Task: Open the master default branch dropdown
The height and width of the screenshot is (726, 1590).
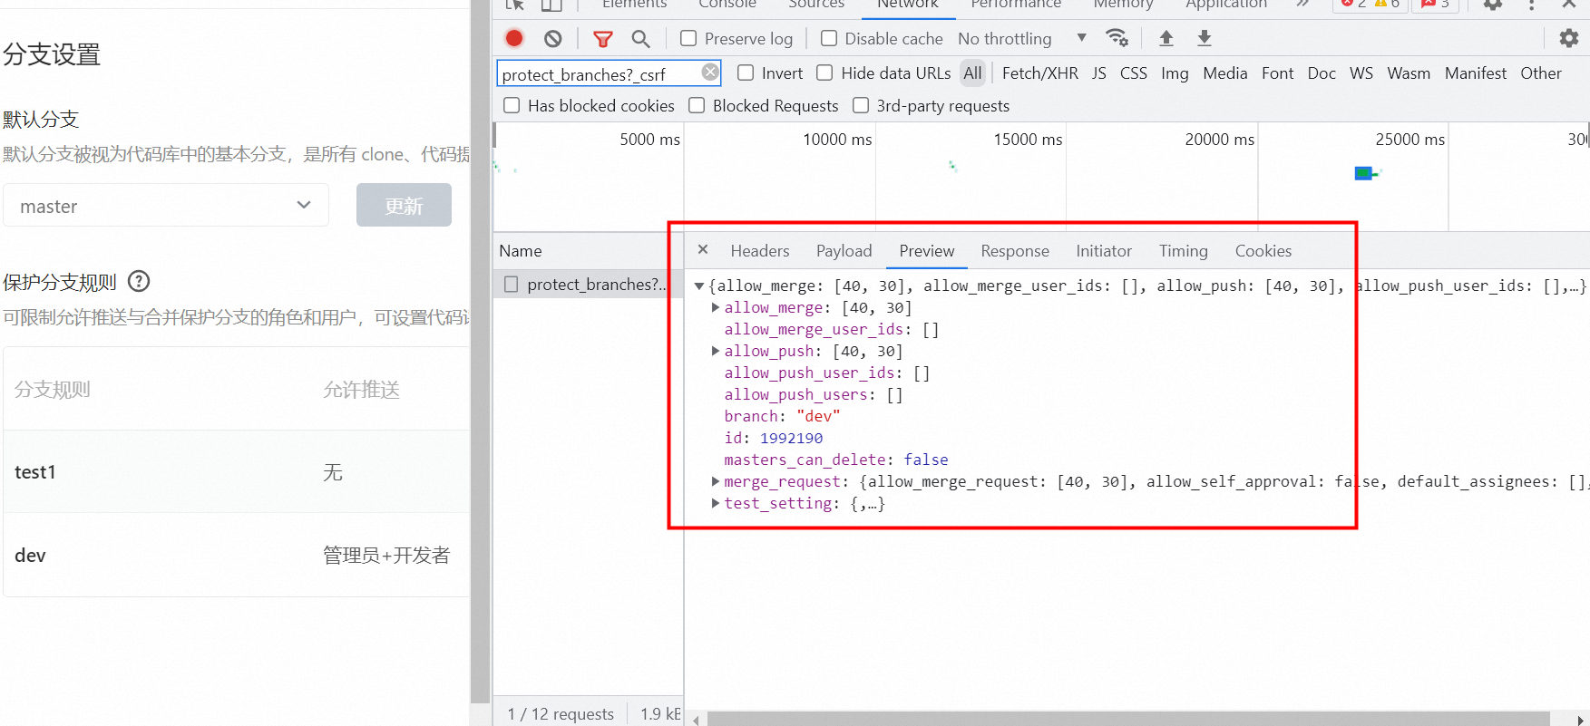Action: [166, 206]
